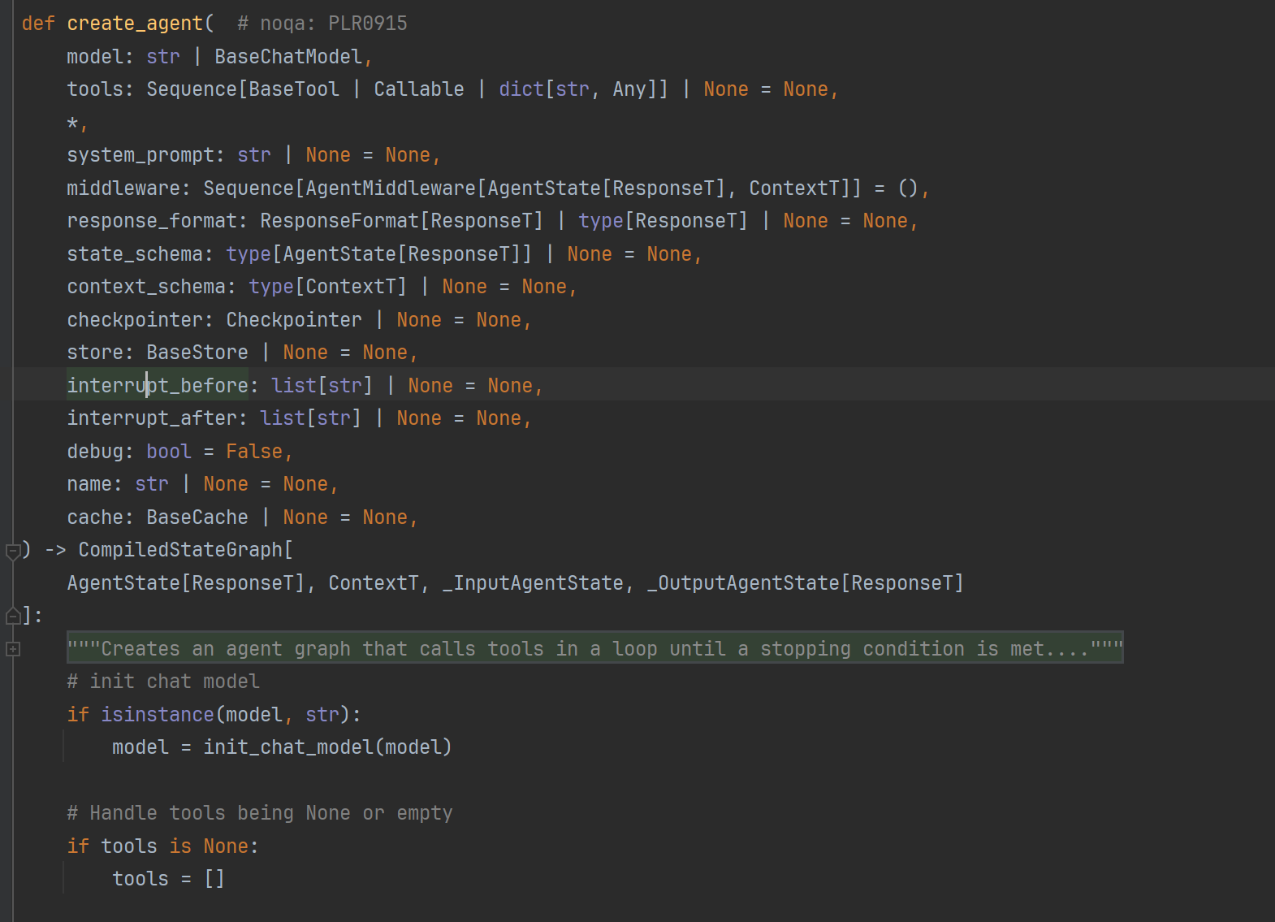The width and height of the screenshot is (1275, 922).
Task: Click the system_prompt parameter name
Action: coord(140,155)
